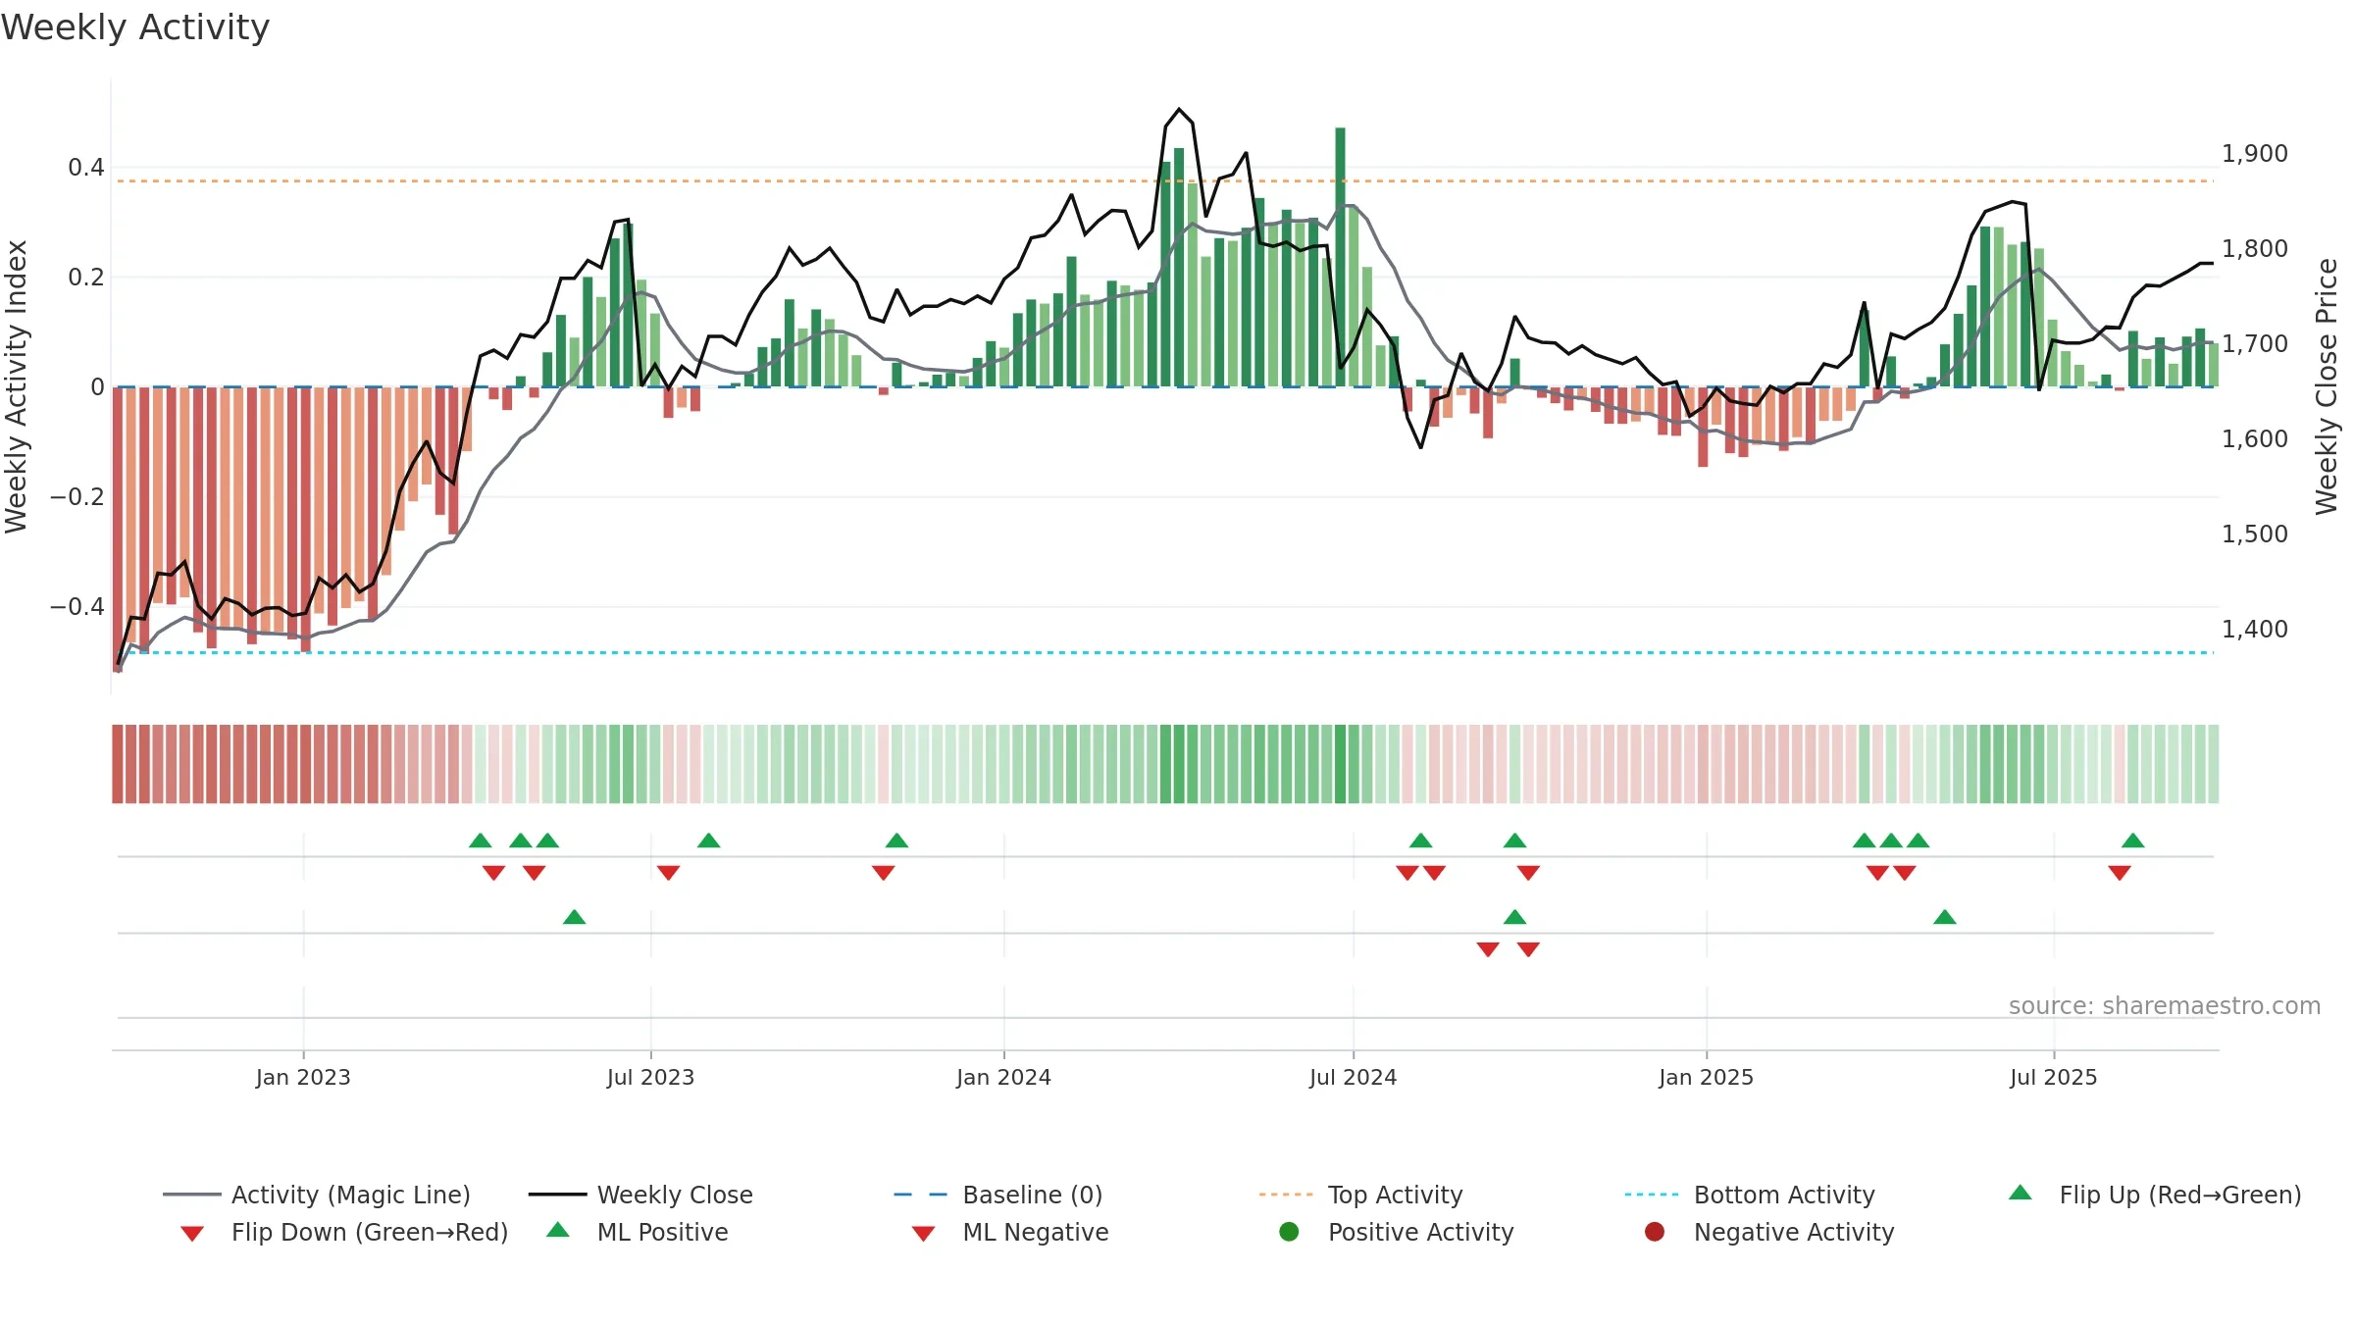Click the green triangle icon beside Flip Up legend
Screen dimensions: 2354x1324
point(2021,1193)
